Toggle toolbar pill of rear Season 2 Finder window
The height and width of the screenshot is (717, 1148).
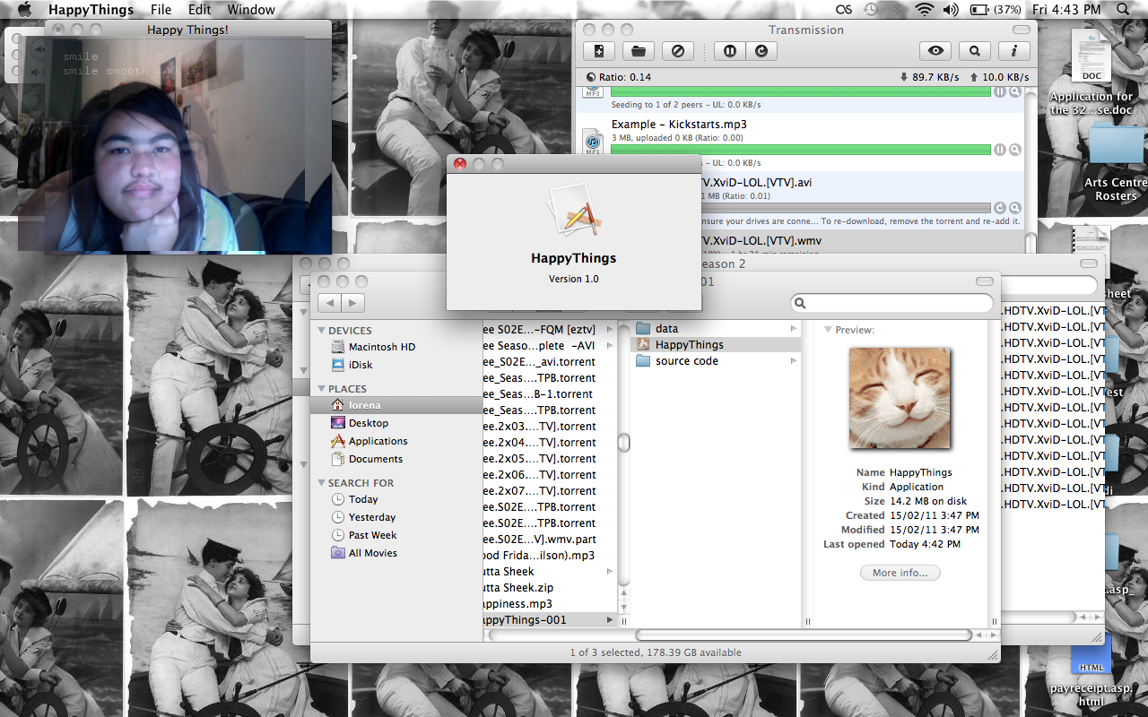(x=1088, y=263)
